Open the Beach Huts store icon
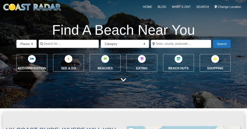The height and width of the screenshot is (129, 247). (x=178, y=59)
